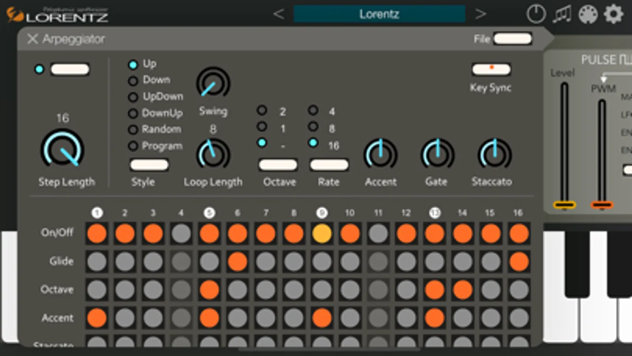Open the settings gear icon
The width and height of the screenshot is (632, 356).
tap(613, 14)
